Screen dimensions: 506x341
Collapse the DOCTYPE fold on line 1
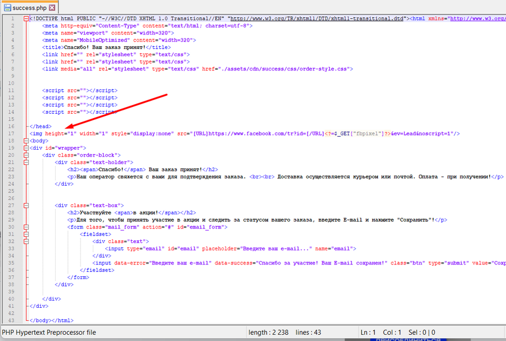(x=26, y=19)
